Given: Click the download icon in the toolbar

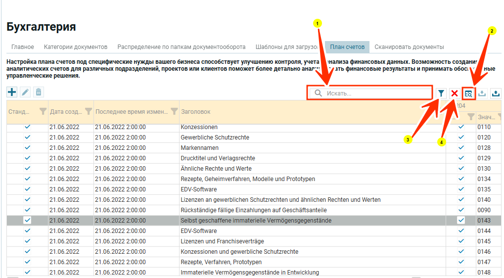Looking at the screenshot, I should [482, 93].
